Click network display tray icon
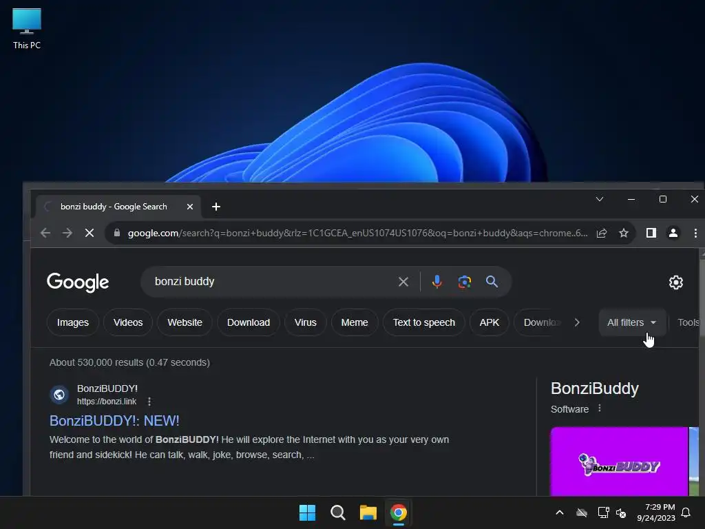705x529 pixels. tap(603, 512)
